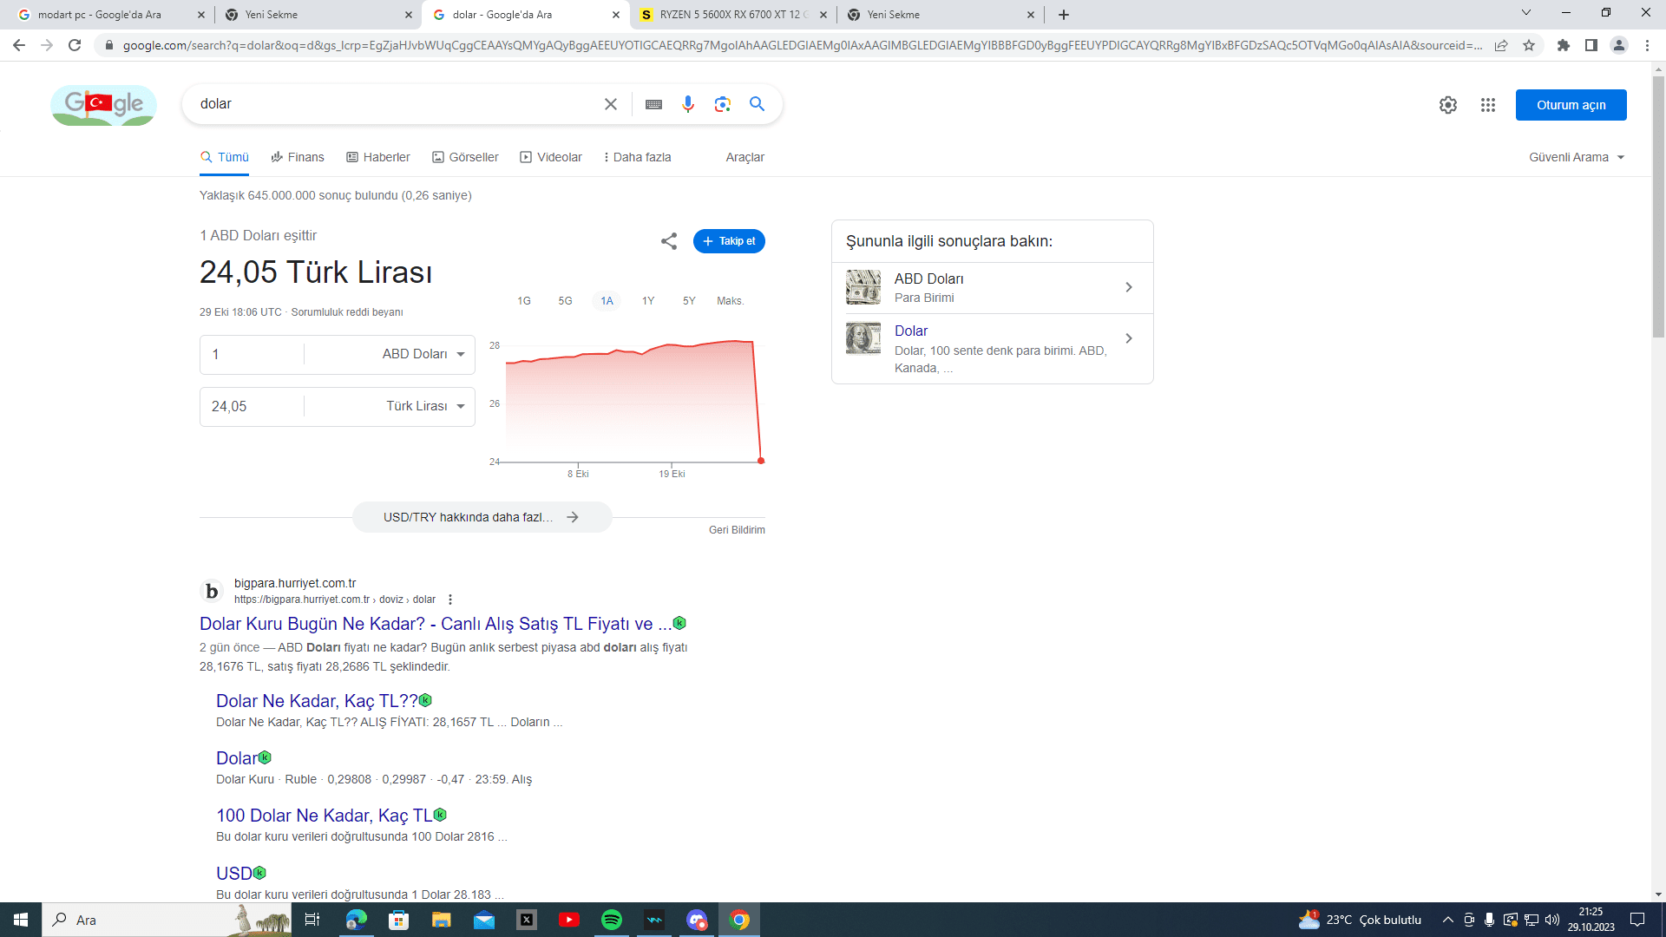Switch chart to 5Y range
The image size is (1666, 937).
pos(689,301)
